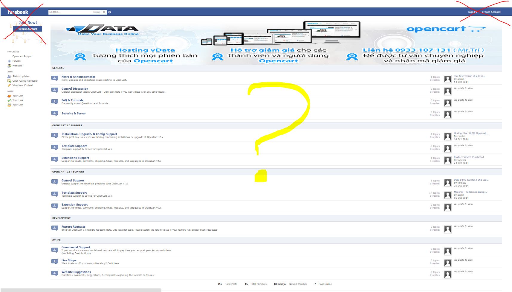Go to Forums sidebar link
Viewport: 512px width, 292px height.
click(x=16, y=61)
